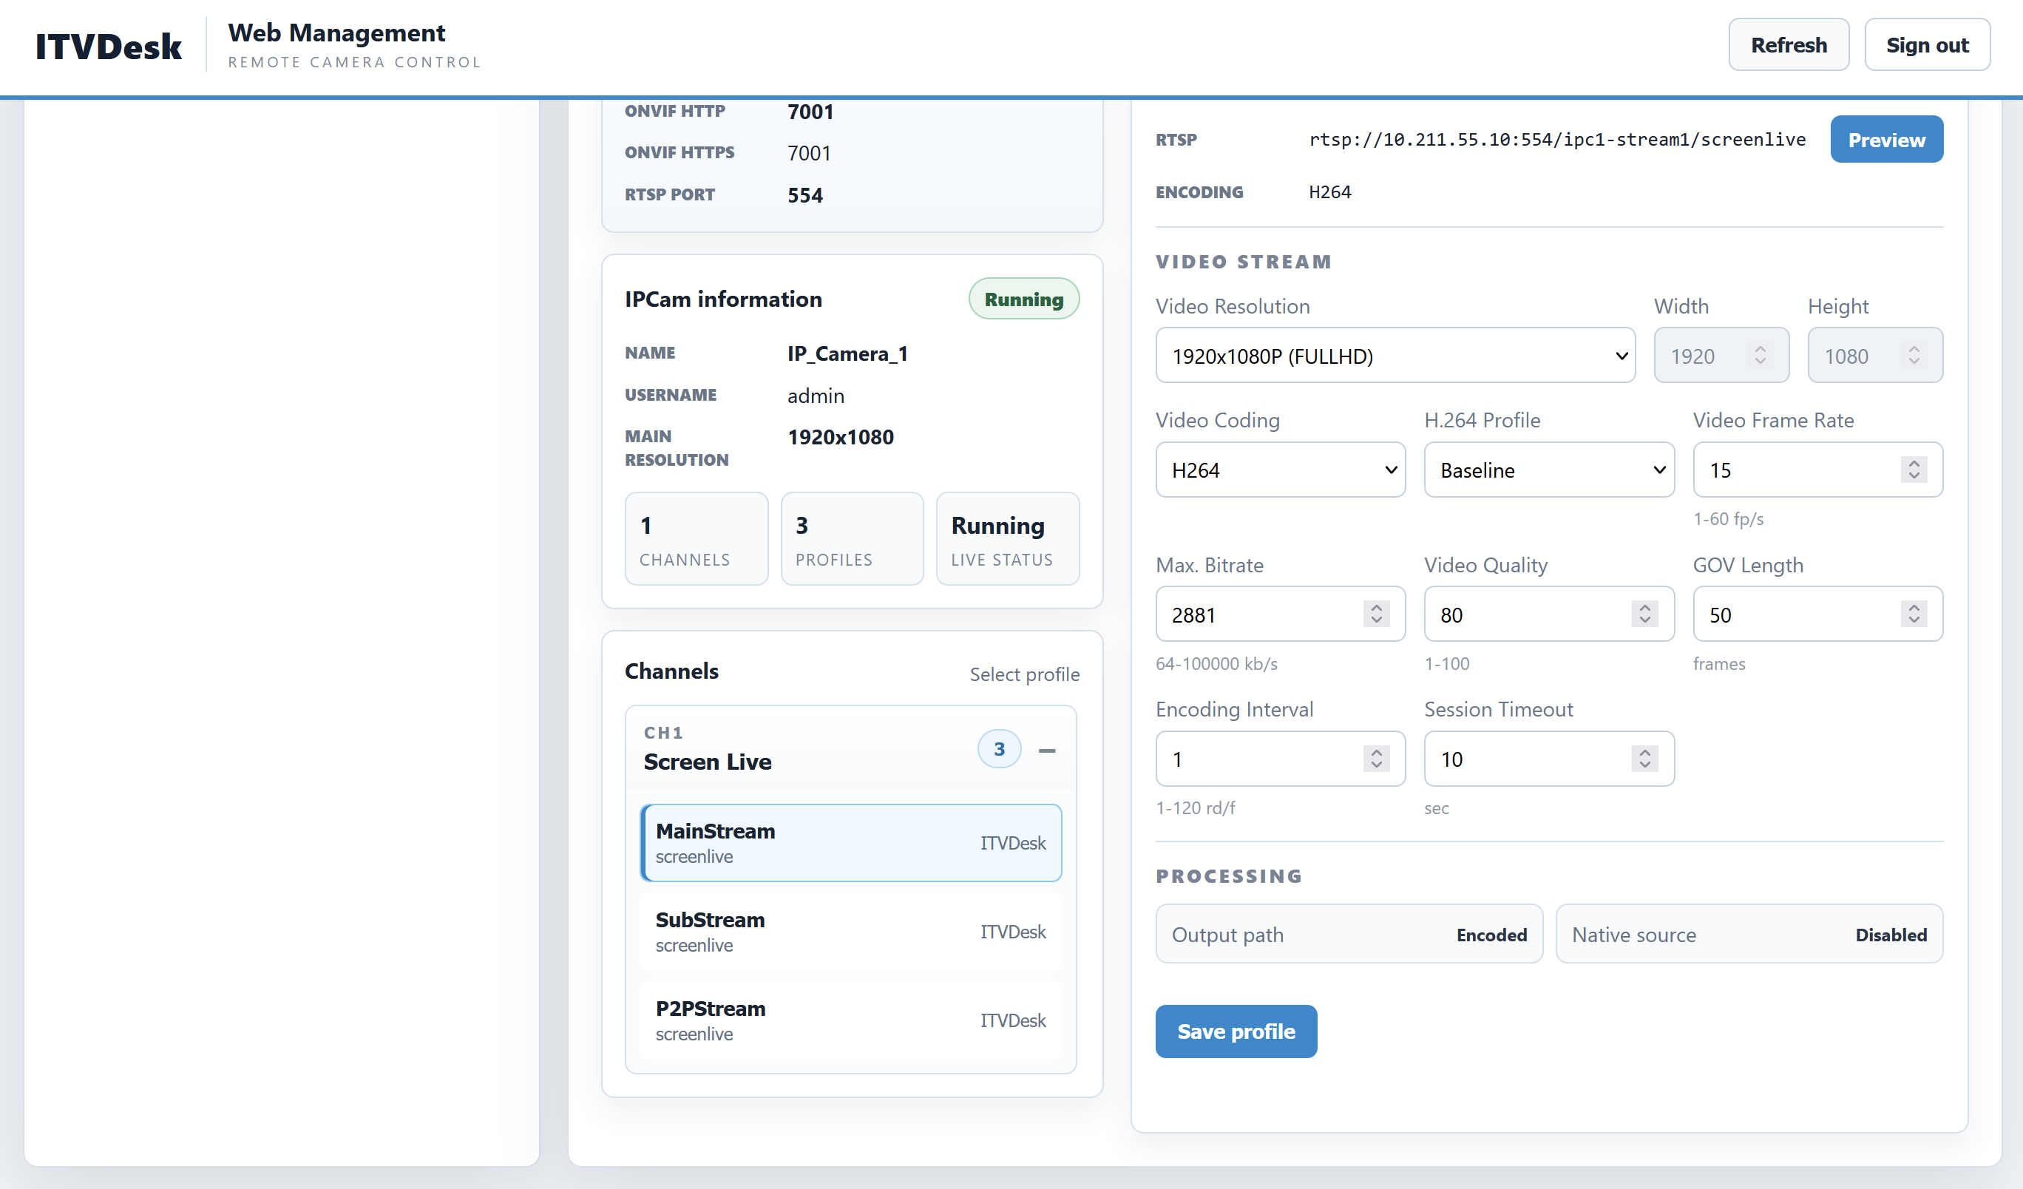The height and width of the screenshot is (1189, 2023).
Task: Adjust the Video Quality stepper arrows
Action: click(1644, 614)
